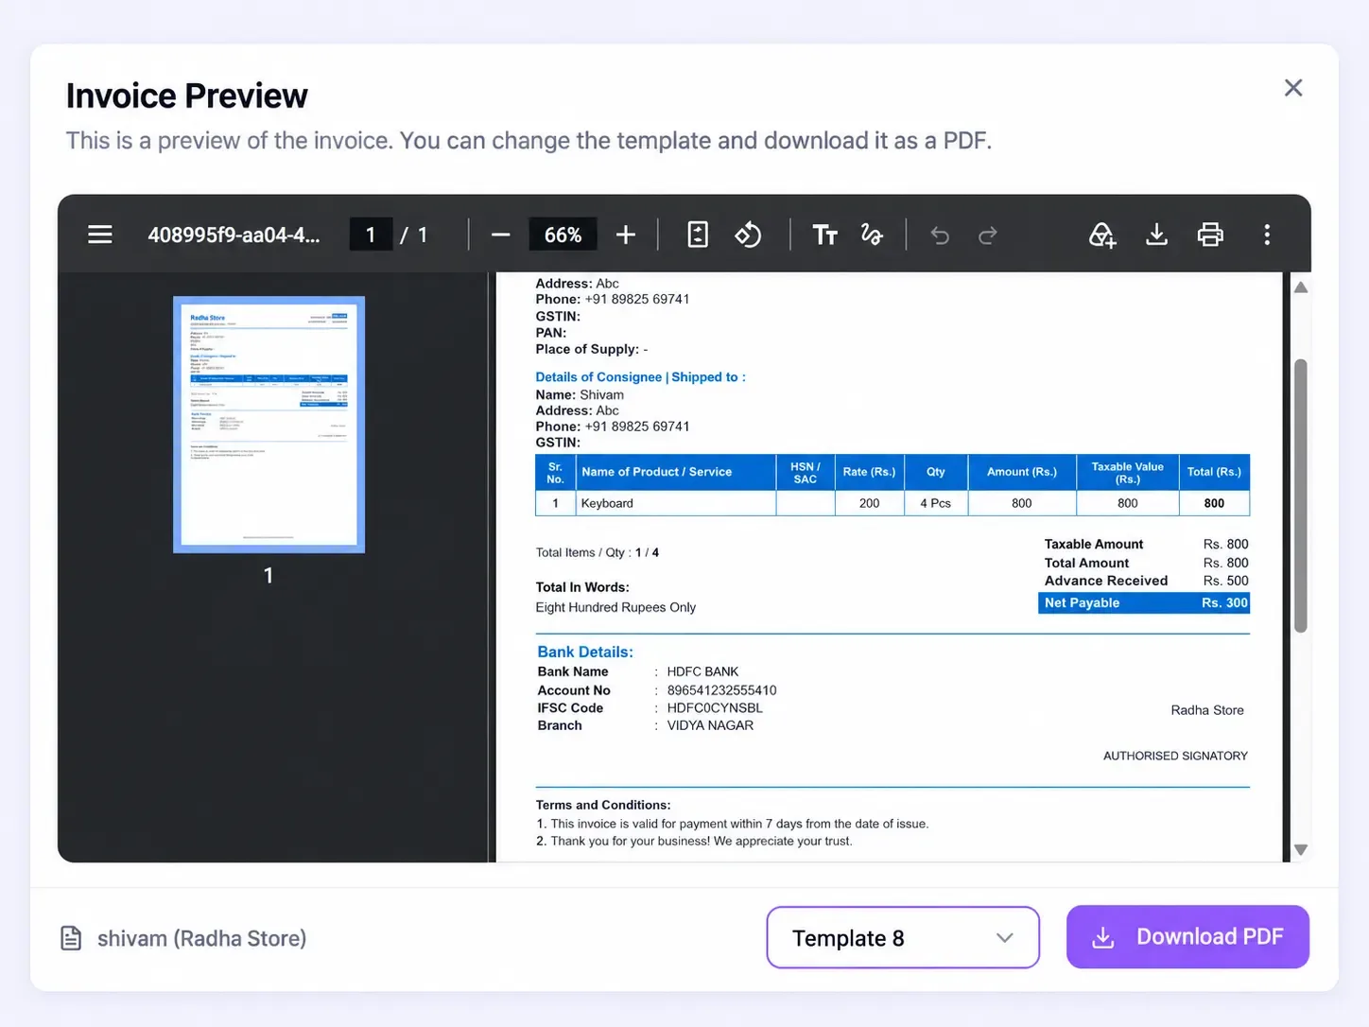This screenshot has width=1369, height=1027.
Task: Click the 'Invoice Preview' dialog title
Action: click(x=187, y=96)
